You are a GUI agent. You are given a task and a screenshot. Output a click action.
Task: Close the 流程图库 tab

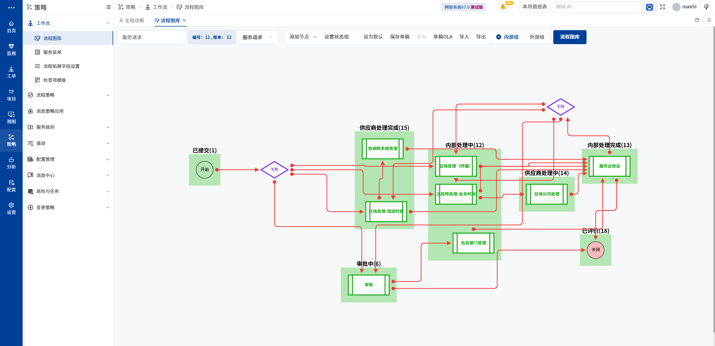point(184,20)
